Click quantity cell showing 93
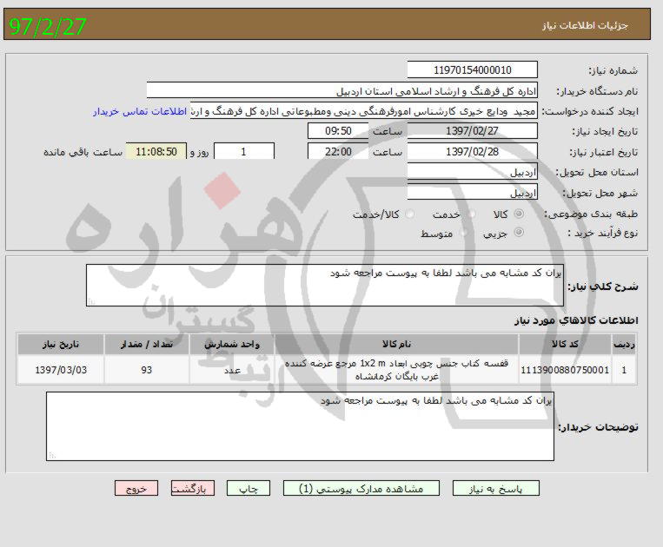Image resolution: width=663 pixels, height=547 pixels. pyautogui.click(x=147, y=370)
